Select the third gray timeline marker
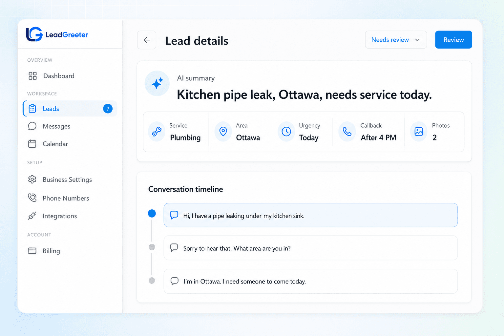Image resolution: width=504 pixels, height=336 pixels. [152, 281]
